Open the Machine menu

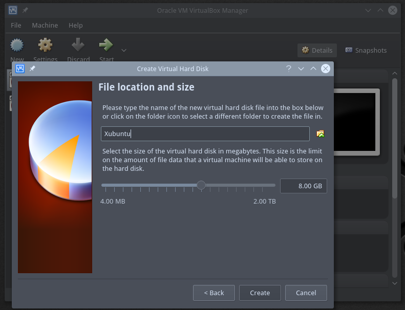pyautogui.click(x=45, y=25)
